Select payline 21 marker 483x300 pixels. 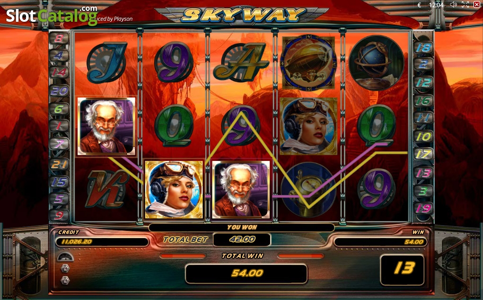(59, 164)
